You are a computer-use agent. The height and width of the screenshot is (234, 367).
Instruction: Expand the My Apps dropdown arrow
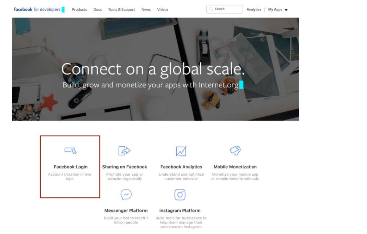[286, 10]
